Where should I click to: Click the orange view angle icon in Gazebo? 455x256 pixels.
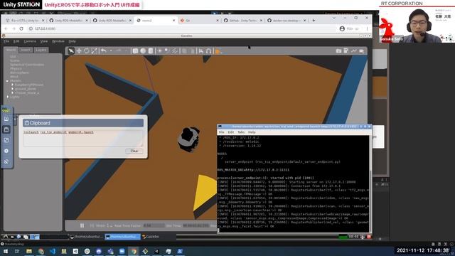[218, 51]
